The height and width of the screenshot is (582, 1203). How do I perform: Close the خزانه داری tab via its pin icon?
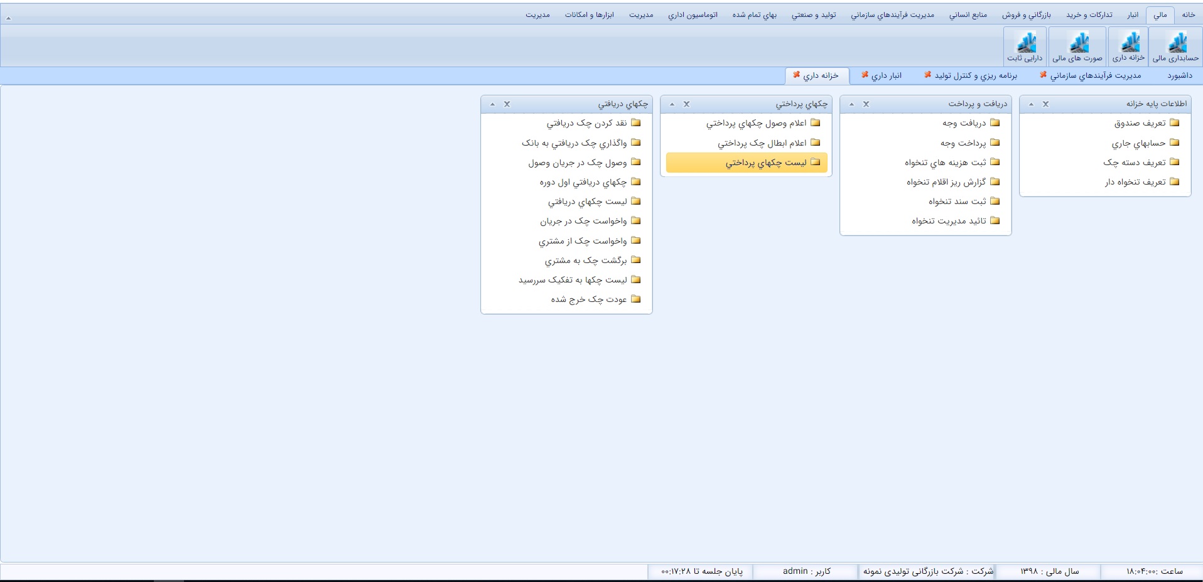point(796,75)
